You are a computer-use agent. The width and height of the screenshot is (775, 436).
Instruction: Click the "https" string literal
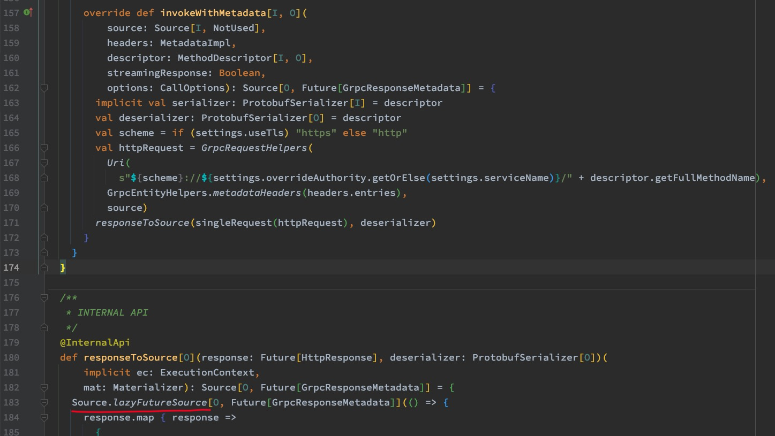click(x=316, y=133)
